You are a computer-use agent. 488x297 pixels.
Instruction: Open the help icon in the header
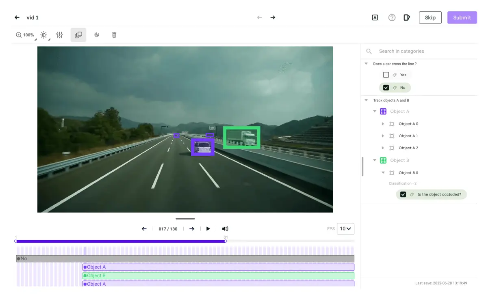pos(392,17)
